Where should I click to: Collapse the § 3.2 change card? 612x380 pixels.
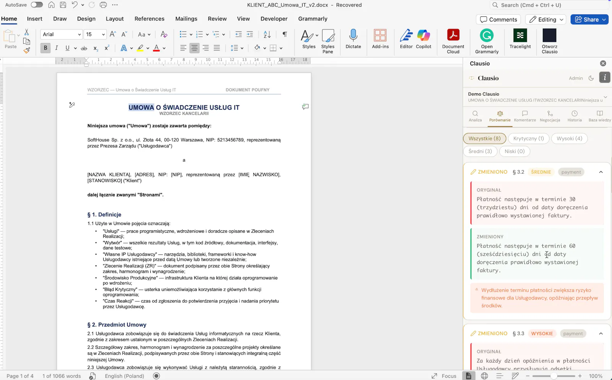click(x=601, y=172)
